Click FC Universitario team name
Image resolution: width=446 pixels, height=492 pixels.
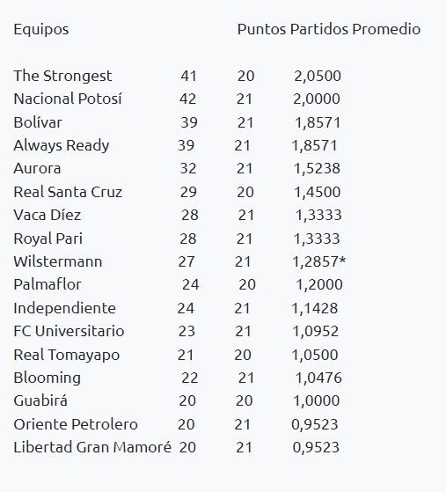[69, 331]
